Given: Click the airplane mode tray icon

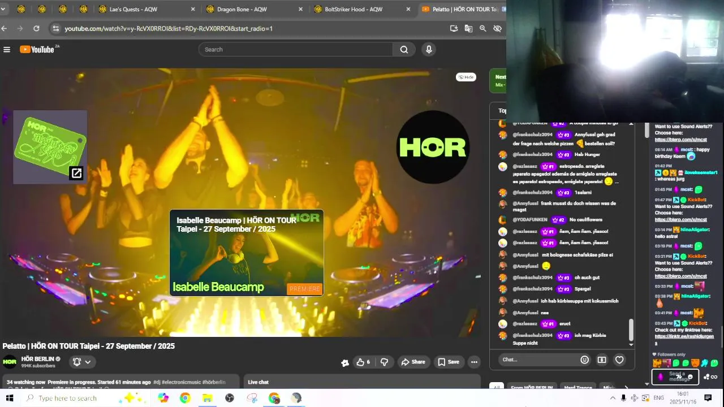Looking at the screenshot, I should [634, 398].
